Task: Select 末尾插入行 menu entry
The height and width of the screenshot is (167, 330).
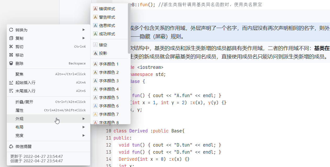Action: pyautogui.click(x=48, y=91)
